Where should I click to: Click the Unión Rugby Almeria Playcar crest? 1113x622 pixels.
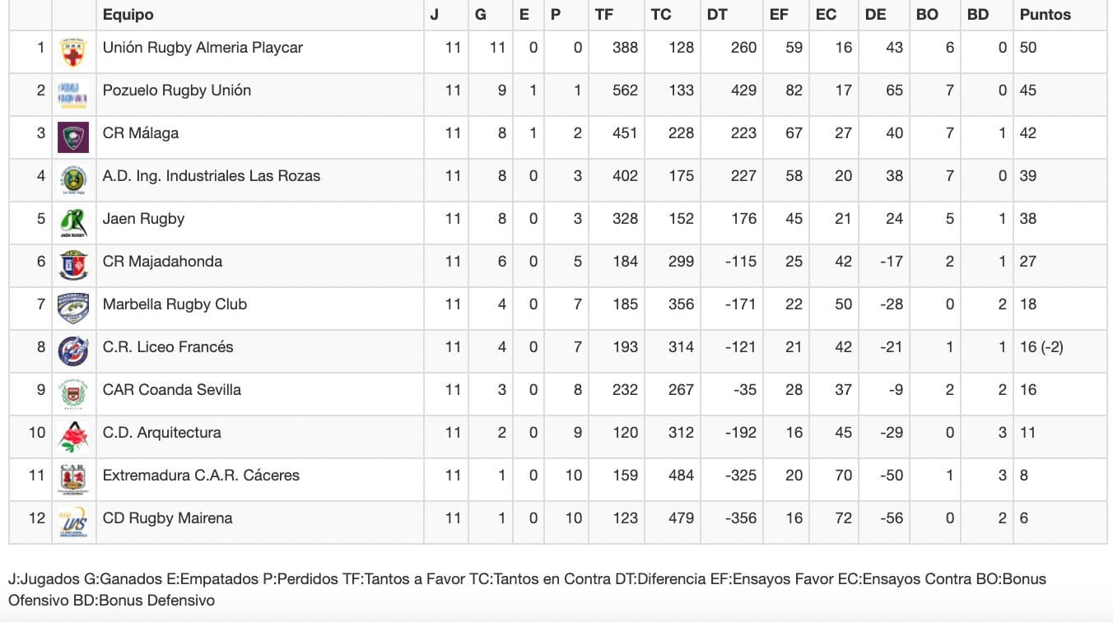73,53
